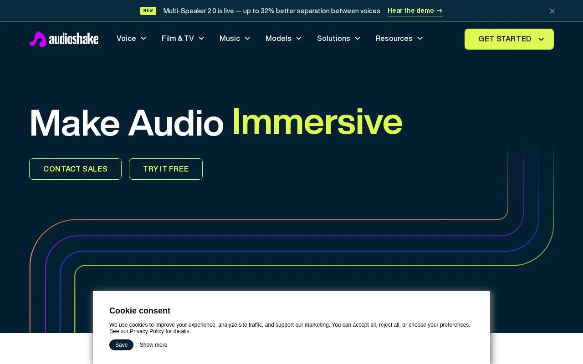Click the TRY IT FREE button
The width and height of the screenshot is (583, 364).
tap(166, 169)
